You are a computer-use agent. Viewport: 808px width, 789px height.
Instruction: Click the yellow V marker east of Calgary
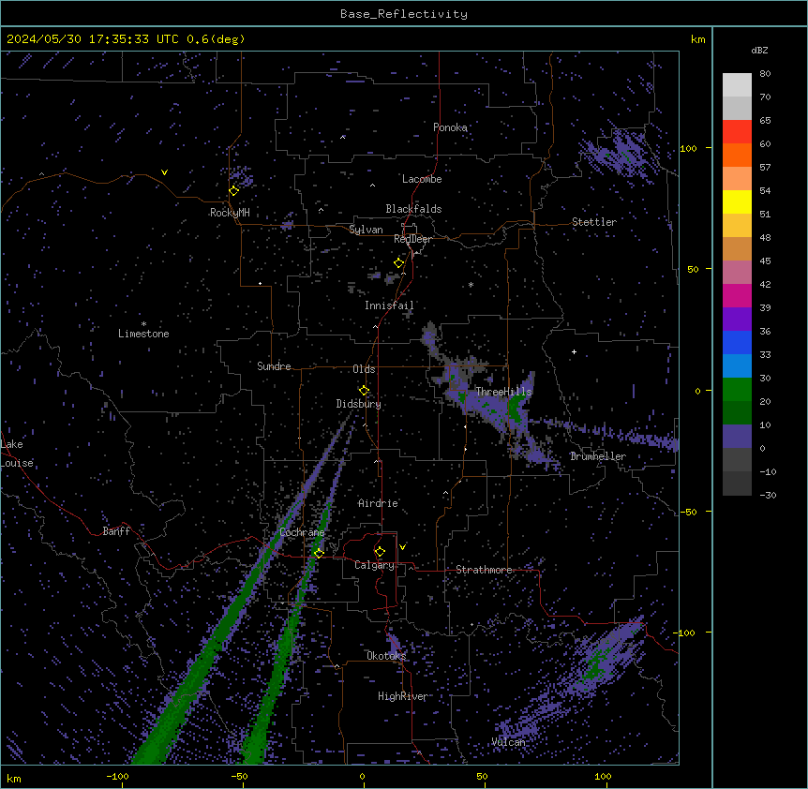tap(402, 547)
